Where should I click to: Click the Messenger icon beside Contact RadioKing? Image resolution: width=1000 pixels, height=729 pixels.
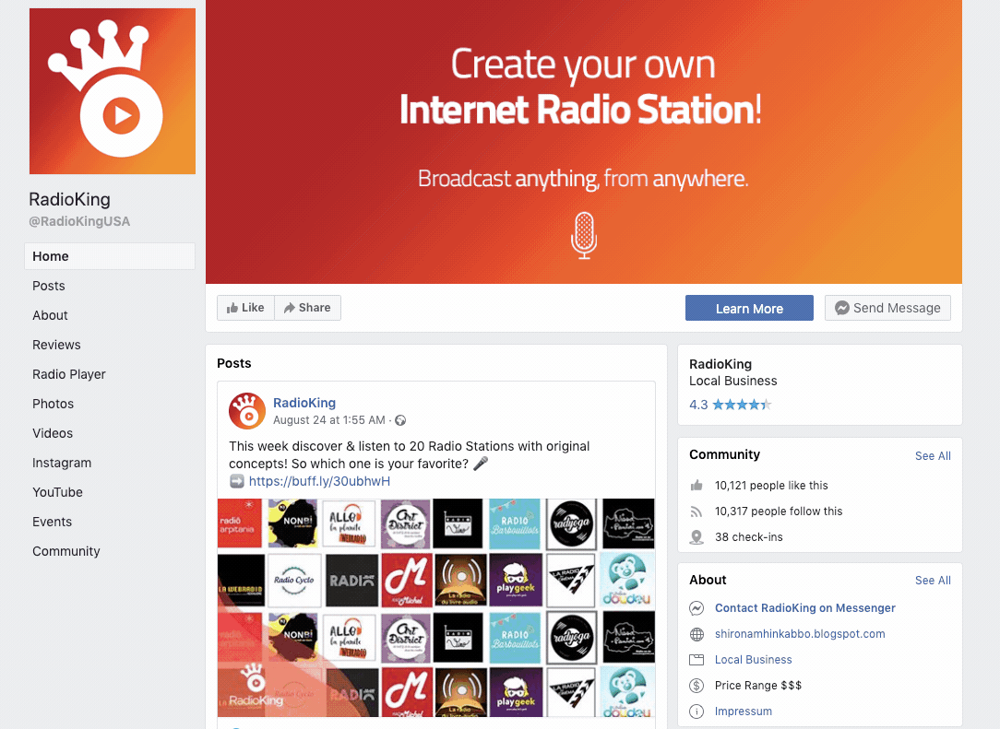pyautogui.click(x=696, y=607)
